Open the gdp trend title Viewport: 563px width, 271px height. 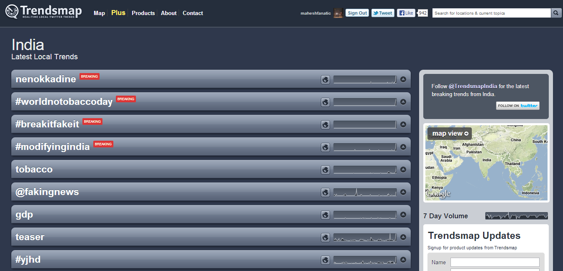[24, 215]
